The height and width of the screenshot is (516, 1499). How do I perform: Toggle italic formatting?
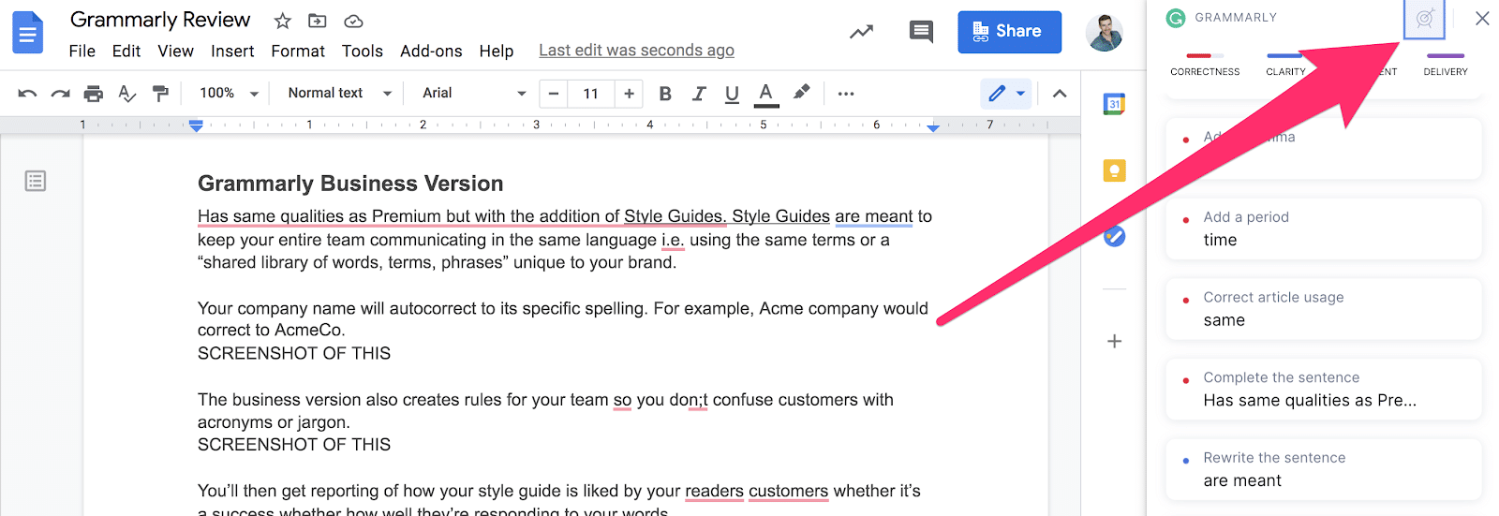point(699,94)
